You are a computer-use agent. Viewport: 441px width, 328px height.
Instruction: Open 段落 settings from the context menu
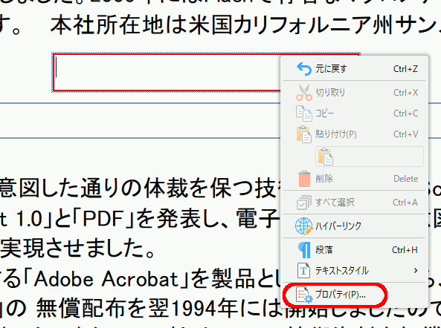(x=355, y=250)
